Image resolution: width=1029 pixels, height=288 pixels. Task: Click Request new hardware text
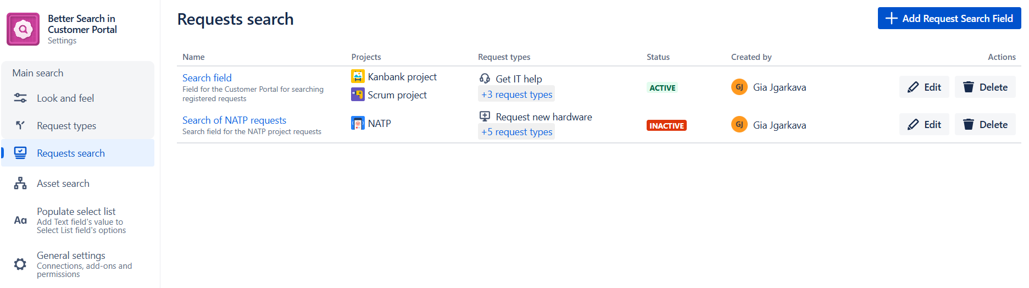click(x=544, y=117)
